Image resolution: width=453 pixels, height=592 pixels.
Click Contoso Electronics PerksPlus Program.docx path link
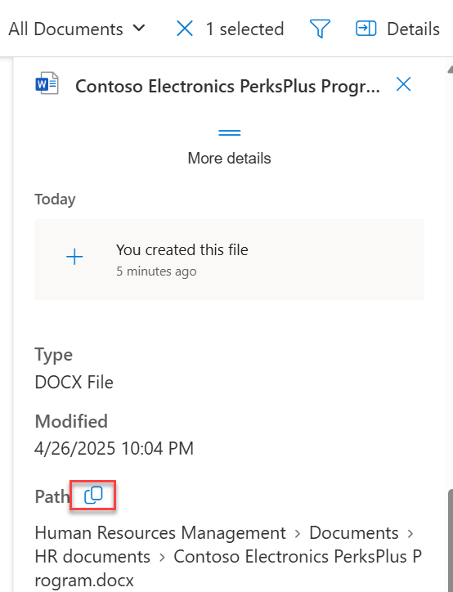(x=228, y=568)
